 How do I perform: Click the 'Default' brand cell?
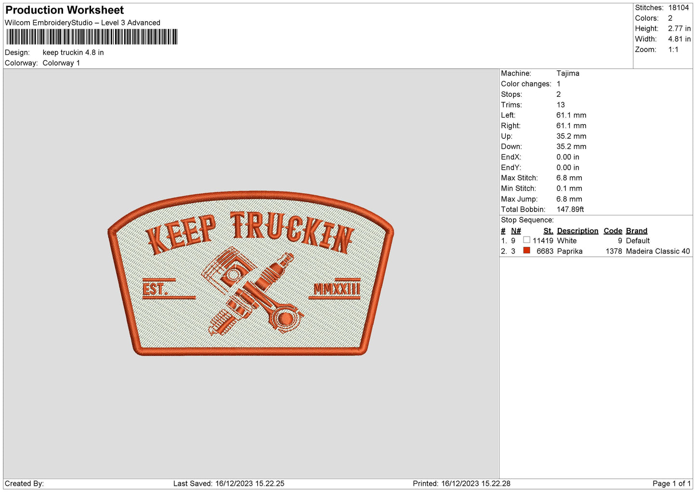pos(638,240)
